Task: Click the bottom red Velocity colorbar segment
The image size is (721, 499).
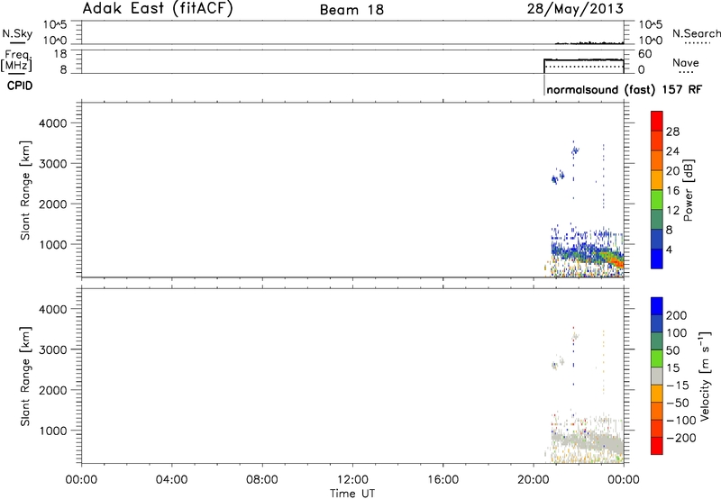Action: tap(657, 446)
